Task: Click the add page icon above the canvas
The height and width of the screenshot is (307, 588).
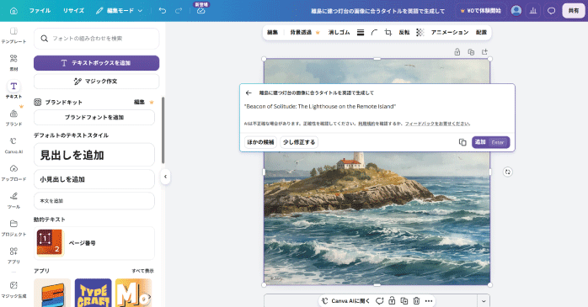Action: [x=485, y=52]
